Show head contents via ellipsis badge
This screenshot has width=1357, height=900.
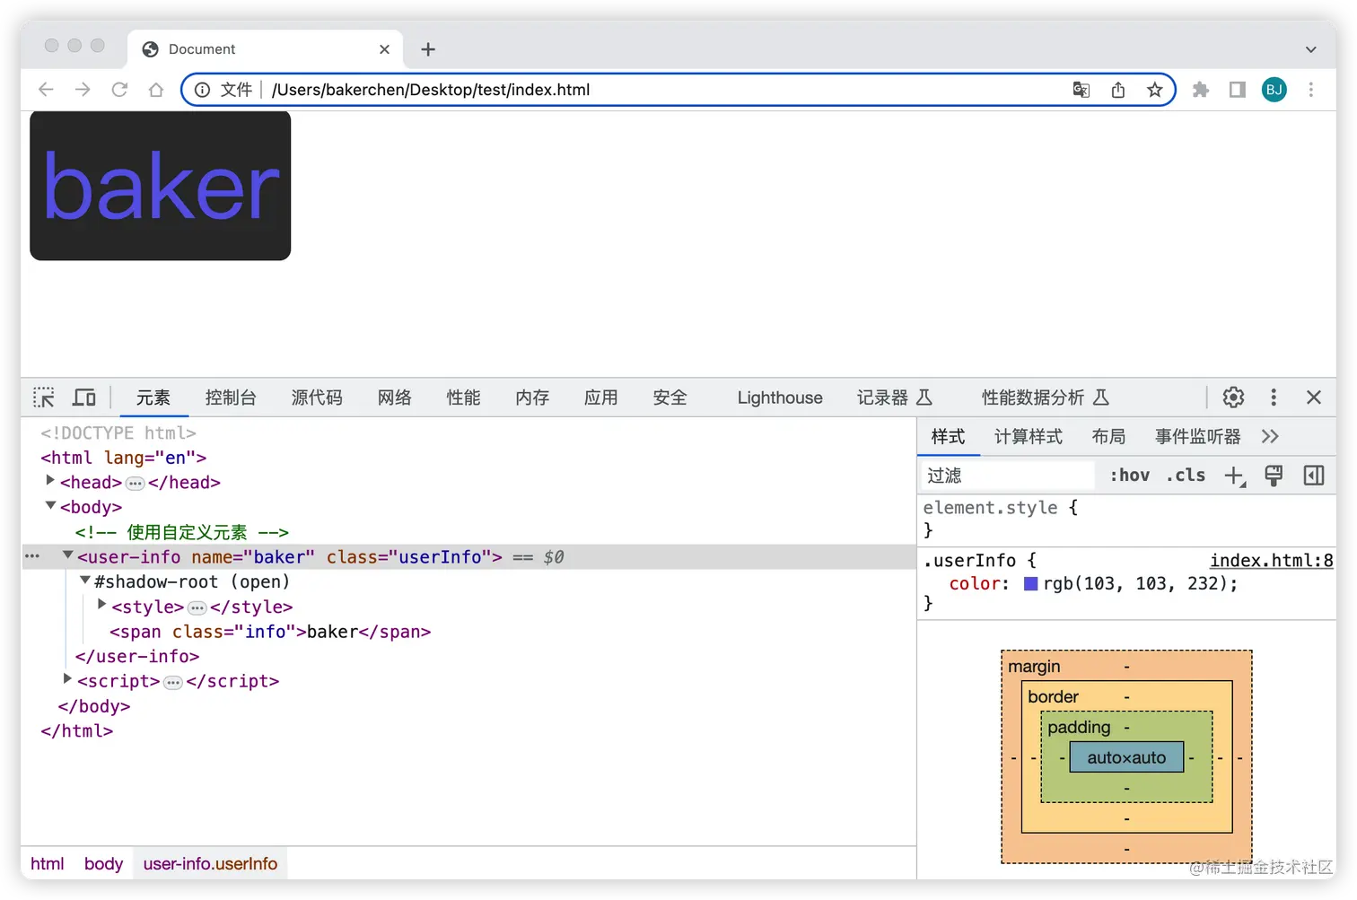[x=136, y=484]
